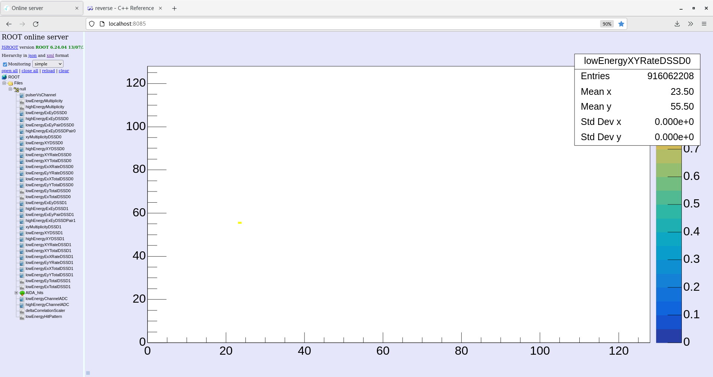The image size is (713, 377).
Task: Open xyMultiplicityDSSD1 histogram
Action: (43, 227)
